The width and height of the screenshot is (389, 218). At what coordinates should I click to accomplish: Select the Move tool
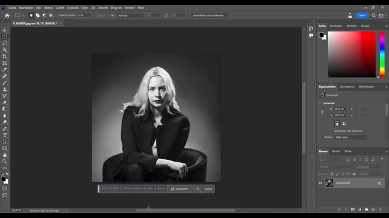[5, 30]
